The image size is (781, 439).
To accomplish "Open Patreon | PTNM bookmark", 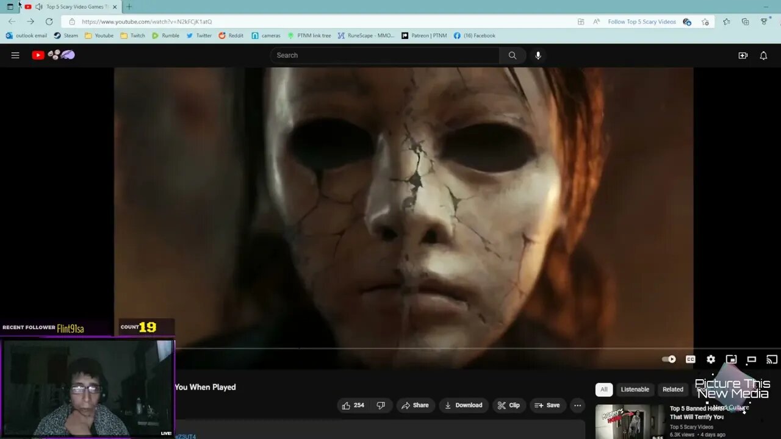I will (x=424, y=35).
